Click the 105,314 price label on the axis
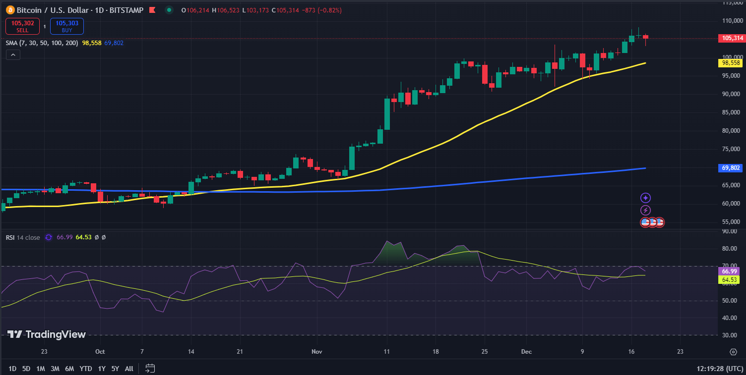This screenshot has height=375, width=746. coord(730,38)
